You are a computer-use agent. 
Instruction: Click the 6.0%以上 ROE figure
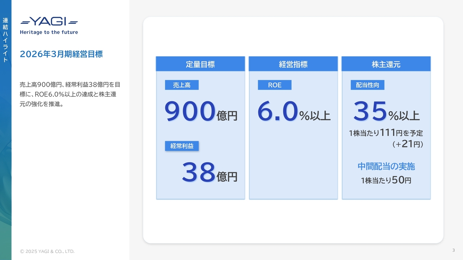293,112
